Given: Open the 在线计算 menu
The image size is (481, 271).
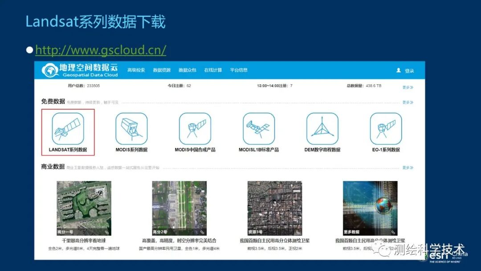Looking at the screenshot, I should point(213,70).
